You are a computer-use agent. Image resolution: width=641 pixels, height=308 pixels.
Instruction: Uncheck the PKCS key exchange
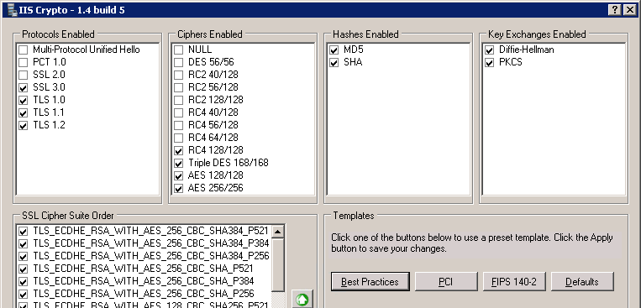489,62
